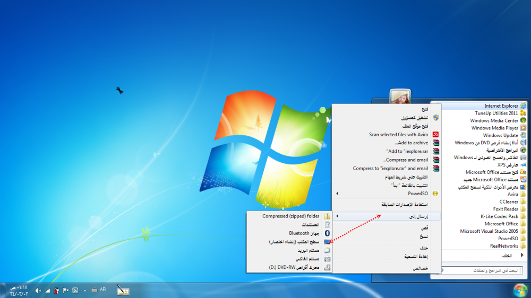Click the Windows Update program entry
Screen dimensions: 531x298
tap(500, 135)
